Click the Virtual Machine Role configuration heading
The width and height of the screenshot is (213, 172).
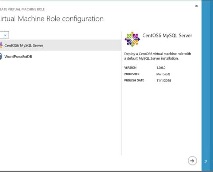[x=52, y=19]
